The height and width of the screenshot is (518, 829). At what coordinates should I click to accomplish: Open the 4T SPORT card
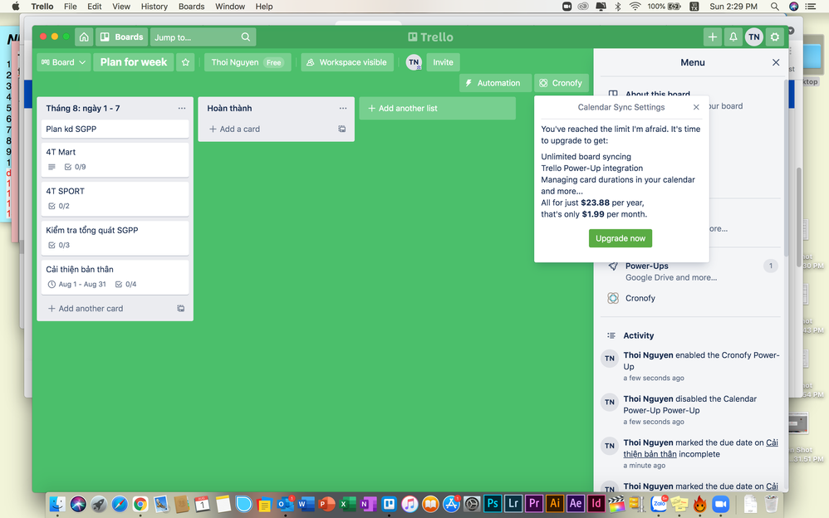pyautogui.click(x=115, y=198)
